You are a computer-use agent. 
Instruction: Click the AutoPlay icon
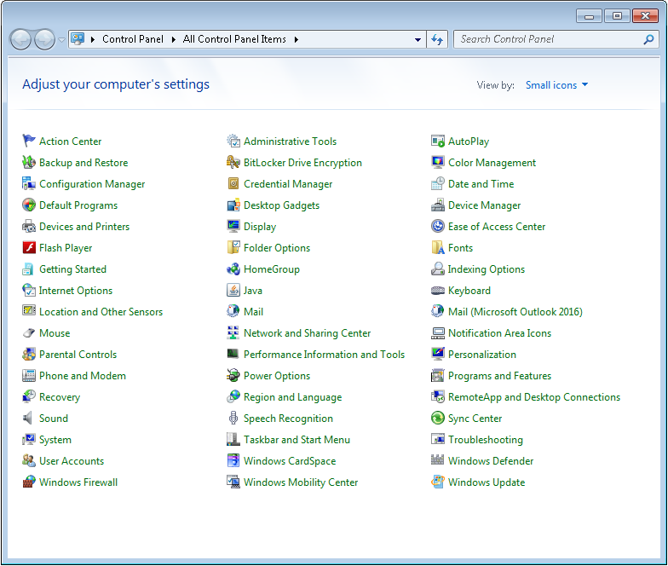(x=438, y=141)
